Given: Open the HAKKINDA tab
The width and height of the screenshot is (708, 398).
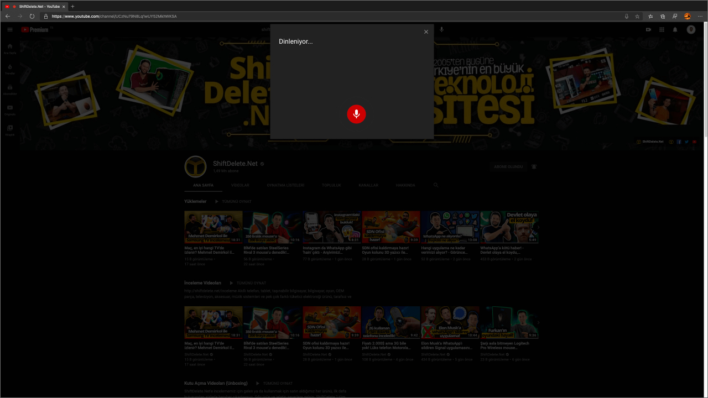Looking at the screenshot, I should click(x=405, y=185).
